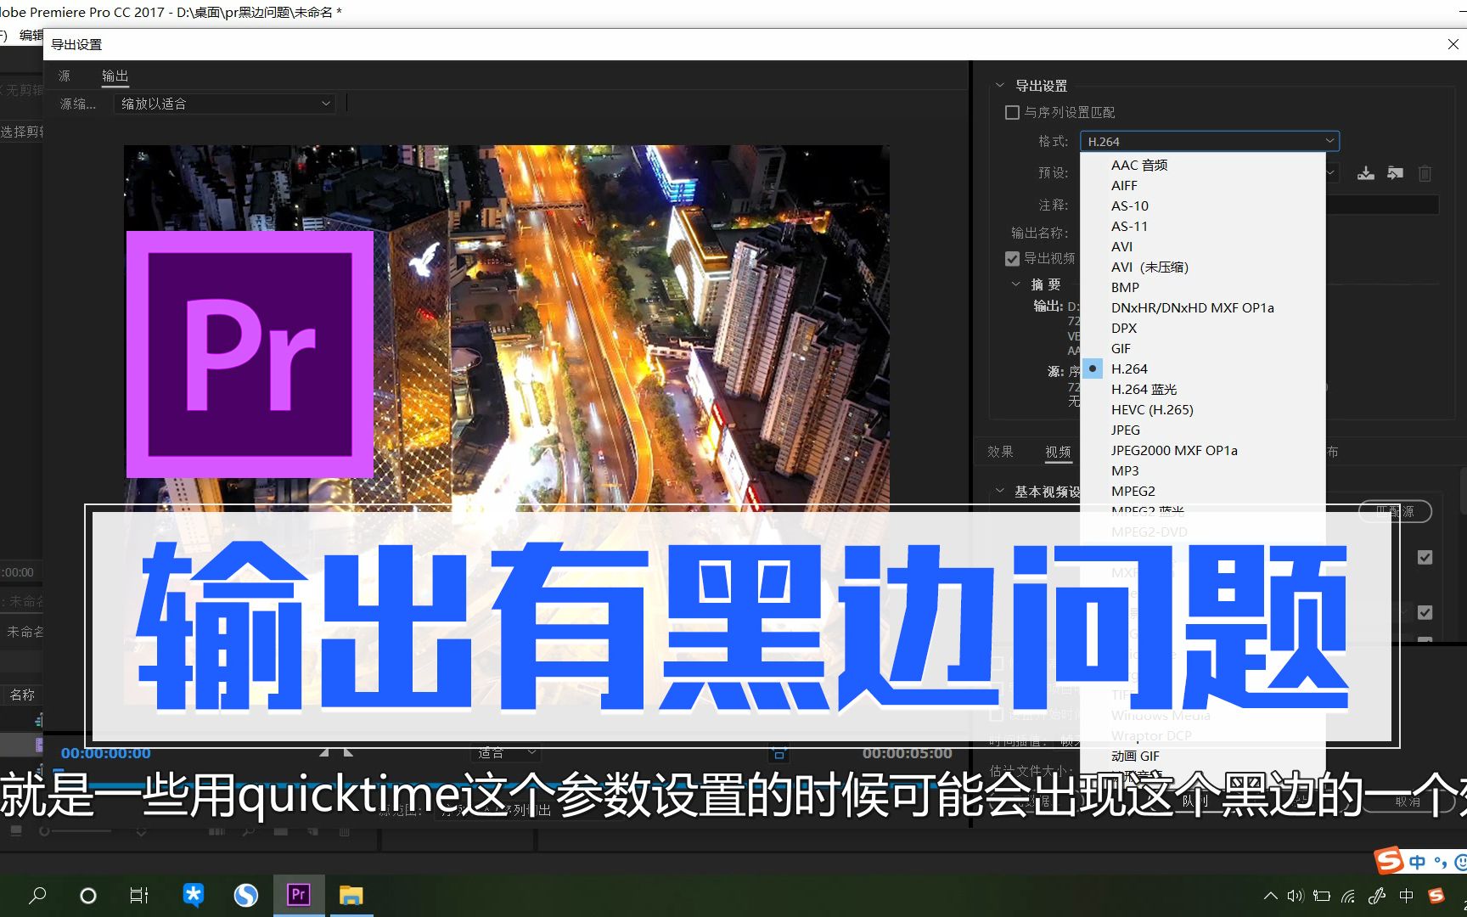Click the delete preset trash icon
Viewport: 1467px width, 917px height.
click(1425, 173)
